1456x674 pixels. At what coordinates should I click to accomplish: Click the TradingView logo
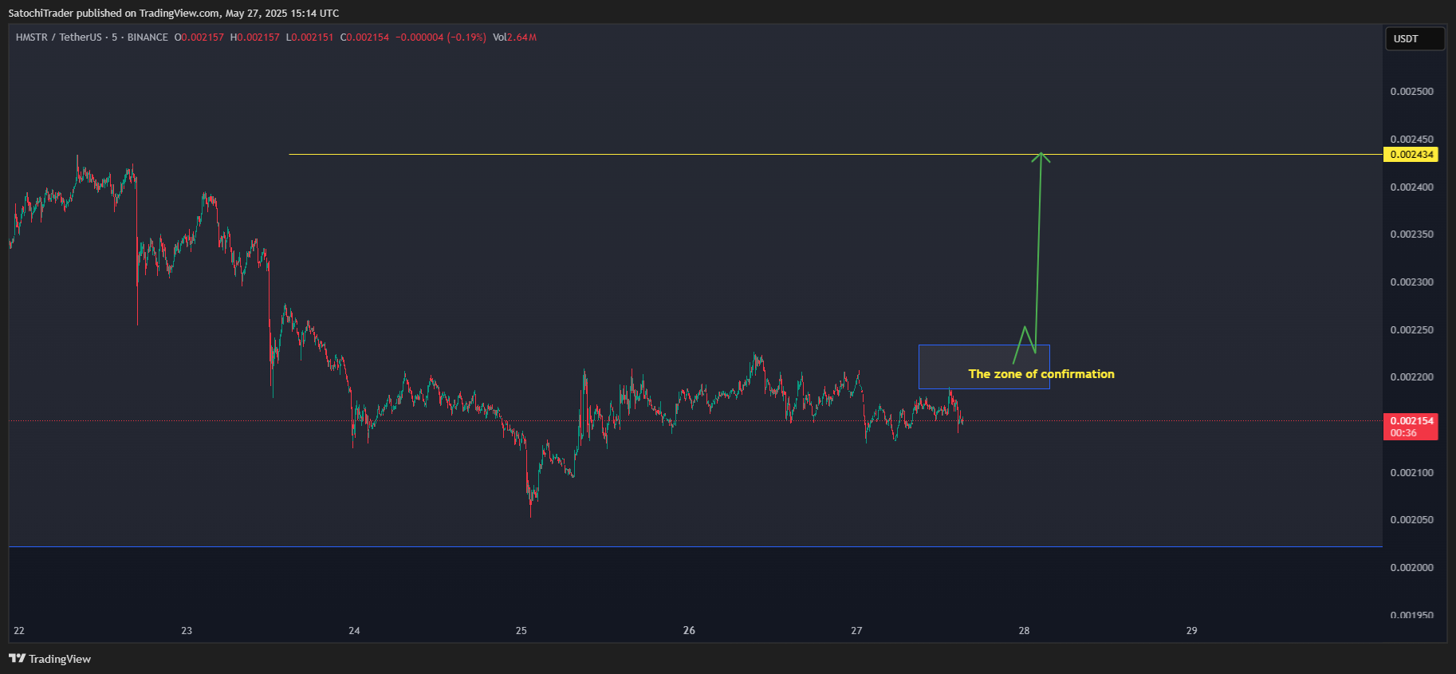pyautogui.click(x=49, y=659)
